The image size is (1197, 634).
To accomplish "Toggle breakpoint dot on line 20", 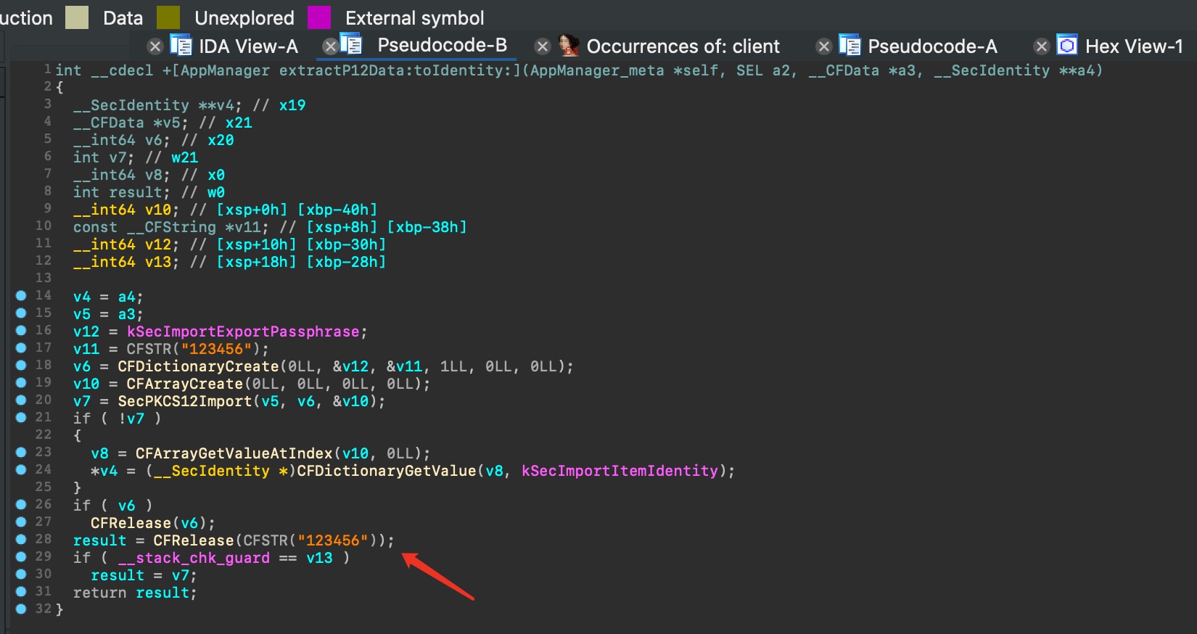I will [x=21, y=400].
